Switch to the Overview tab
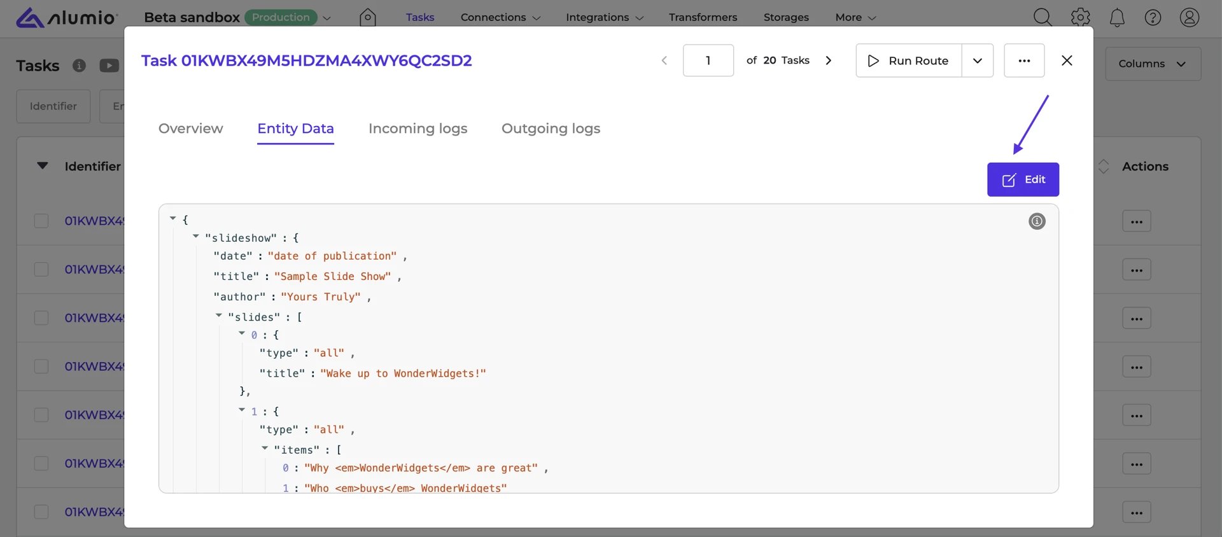 (190, 129)
